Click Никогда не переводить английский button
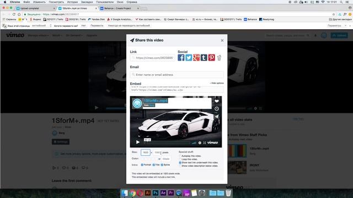This screenshot has height=198, width=353. [x=129, y=26]
